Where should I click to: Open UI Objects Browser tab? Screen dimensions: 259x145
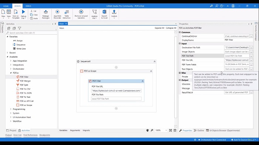coord(223,131)
